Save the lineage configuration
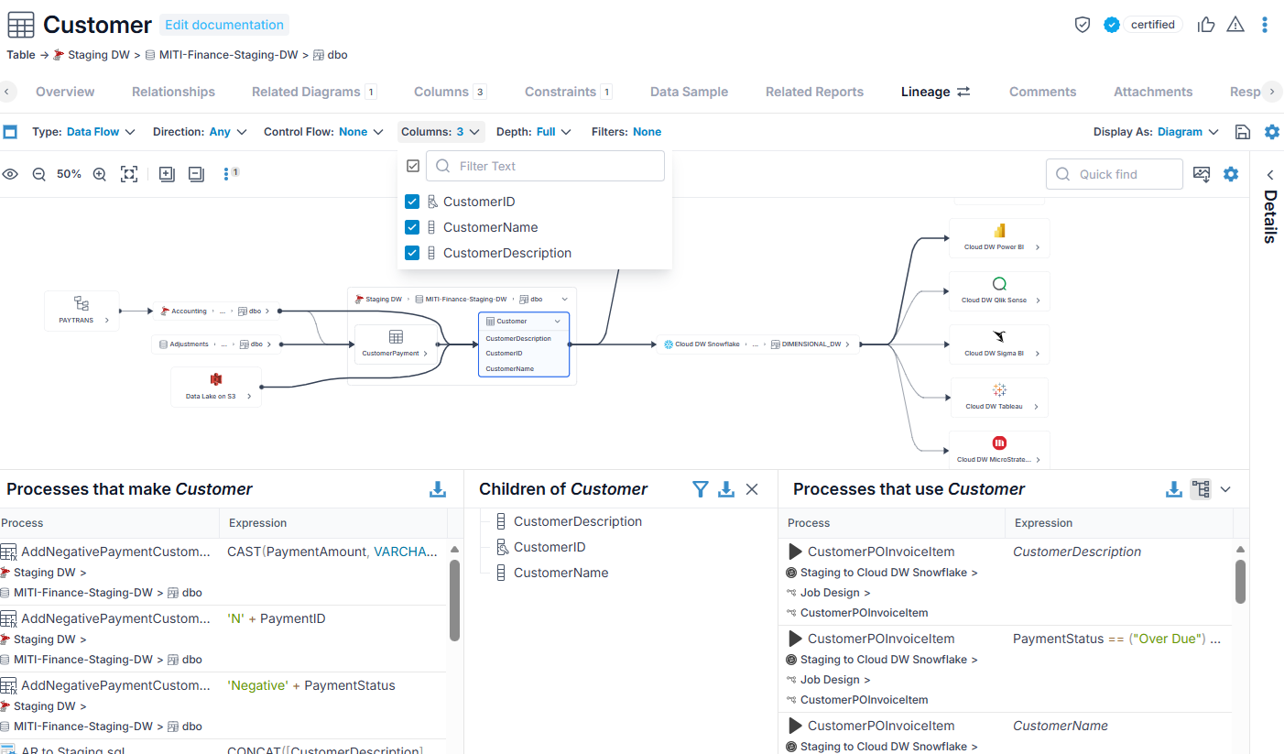The width and height of the screenshot is (1284, 754). tap(1243, 132)
